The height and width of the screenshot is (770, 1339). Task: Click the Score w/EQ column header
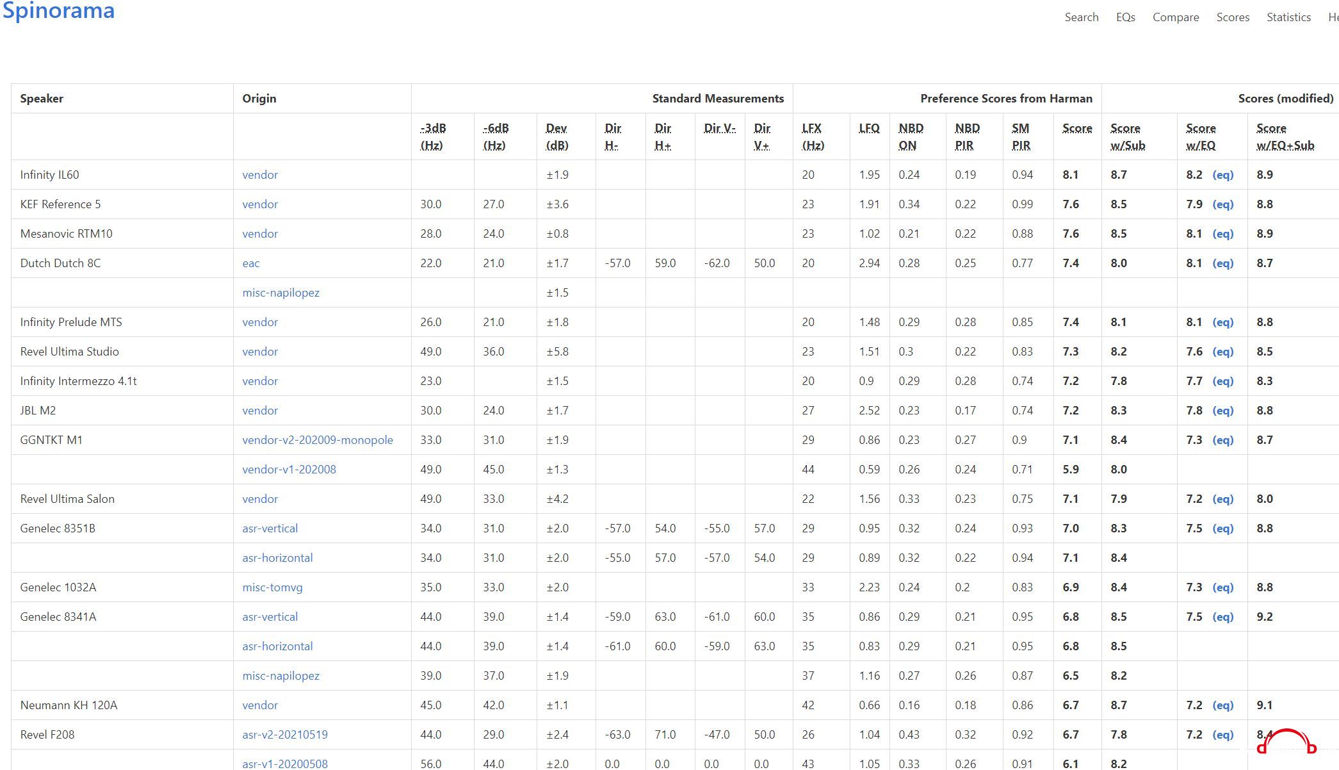pyautogui.click(x=1201, y=136)
